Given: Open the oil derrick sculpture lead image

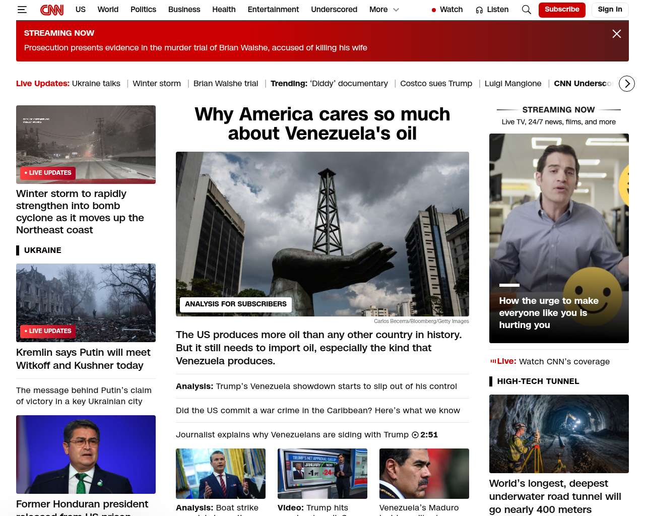Looking at the screenshot, I should pos(322,234).
